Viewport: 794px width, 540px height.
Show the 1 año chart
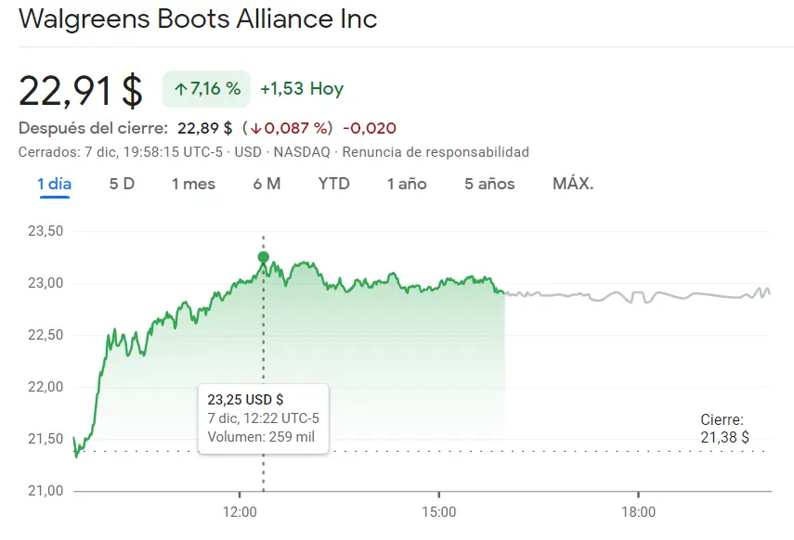(x=407, y=184)
